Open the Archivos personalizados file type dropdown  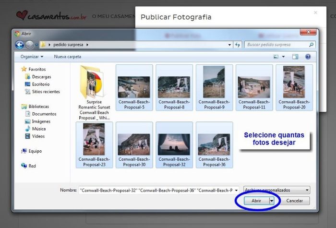(276, 190)
